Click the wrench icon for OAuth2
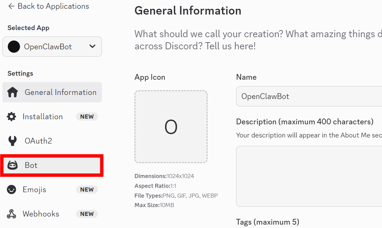The height and width of the screenshot is (228, 382). click(x=13, y=141)
